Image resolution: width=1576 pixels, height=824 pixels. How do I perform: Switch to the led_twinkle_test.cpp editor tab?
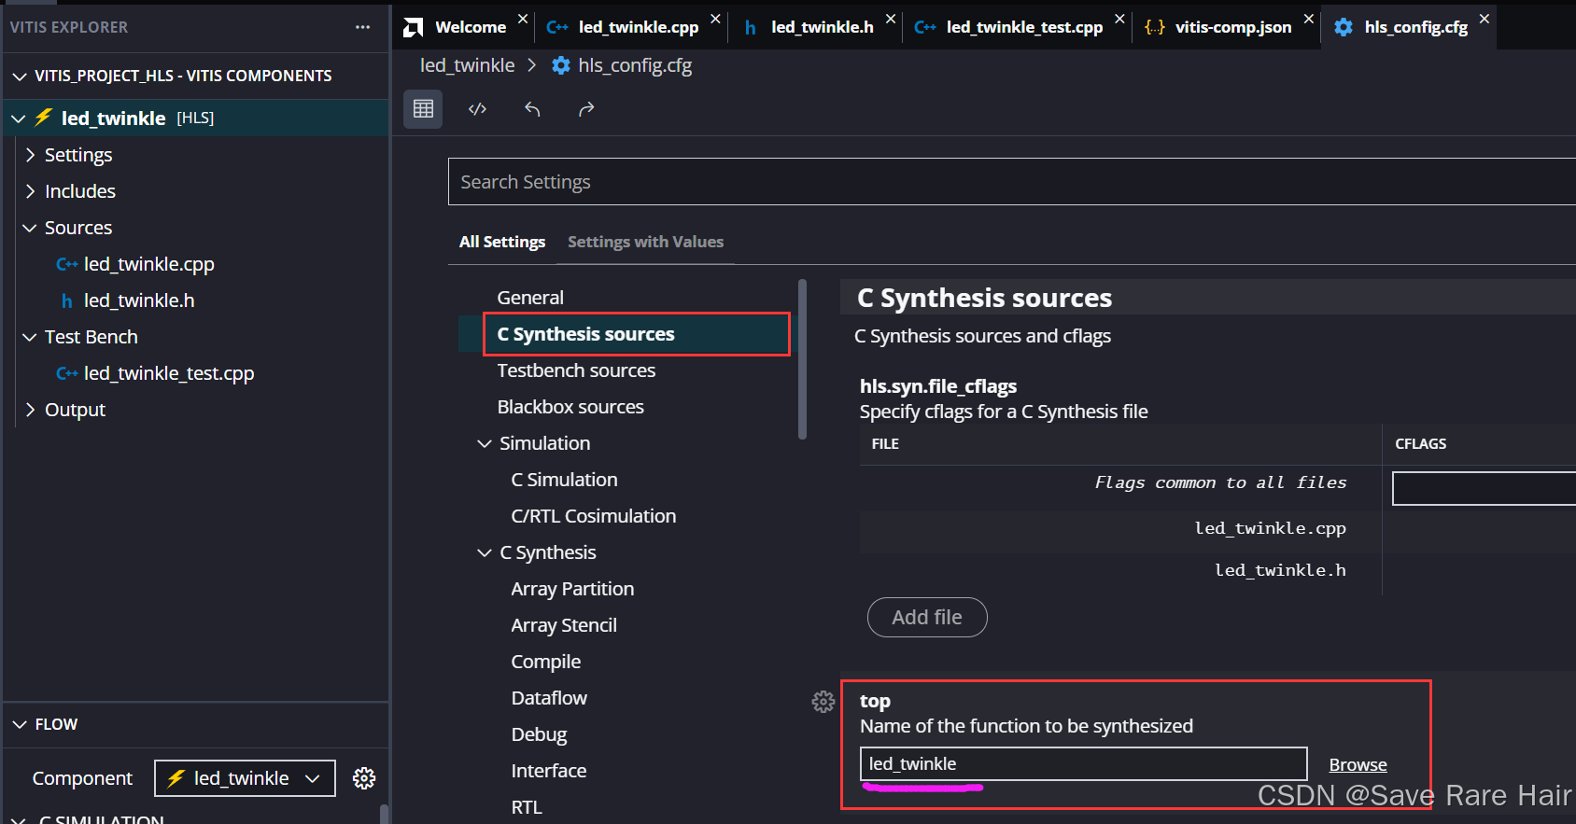(1017, 27)
